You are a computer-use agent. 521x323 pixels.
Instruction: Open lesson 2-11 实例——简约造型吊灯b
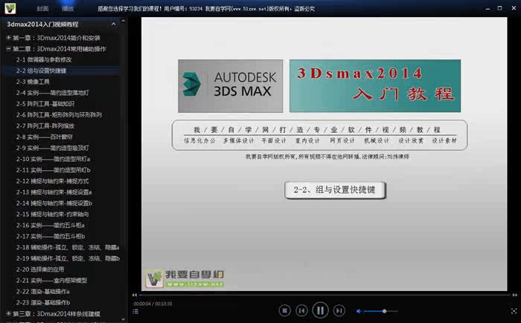point(53,170)
